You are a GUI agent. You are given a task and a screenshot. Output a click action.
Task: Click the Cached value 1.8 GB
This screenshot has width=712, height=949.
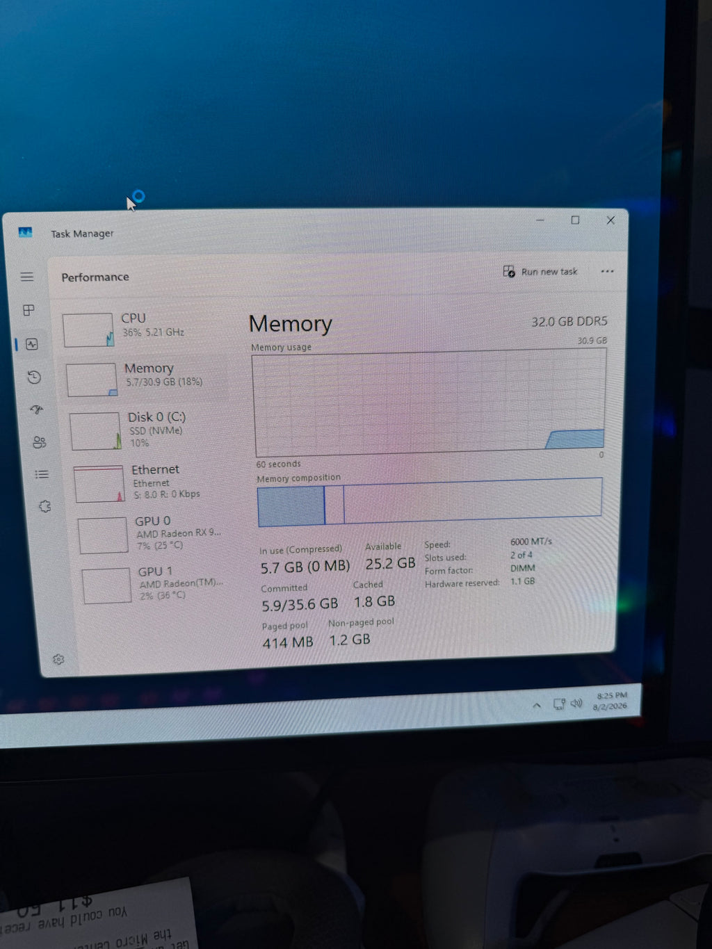click(374, 601)
